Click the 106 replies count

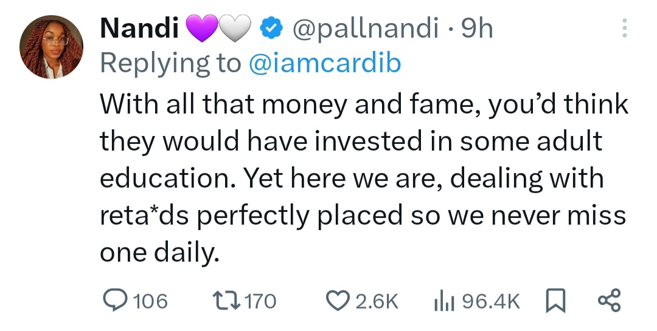coord(150,301)
